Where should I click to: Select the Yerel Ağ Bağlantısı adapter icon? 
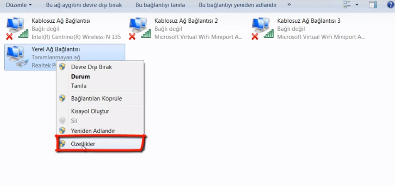click(17, 57)
